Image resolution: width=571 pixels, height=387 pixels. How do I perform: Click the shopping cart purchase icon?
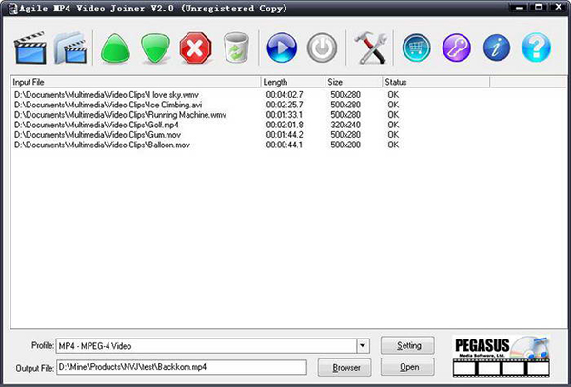pyautogui.click(x=414, y=47)
